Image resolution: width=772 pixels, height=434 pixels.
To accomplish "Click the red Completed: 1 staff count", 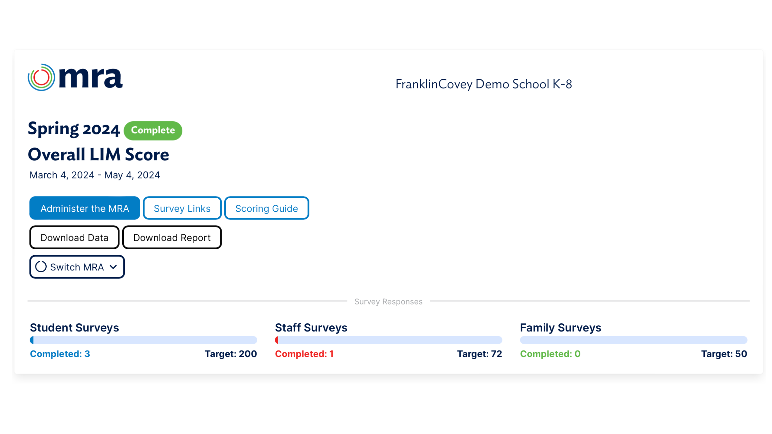I will (x=304, y=354).
